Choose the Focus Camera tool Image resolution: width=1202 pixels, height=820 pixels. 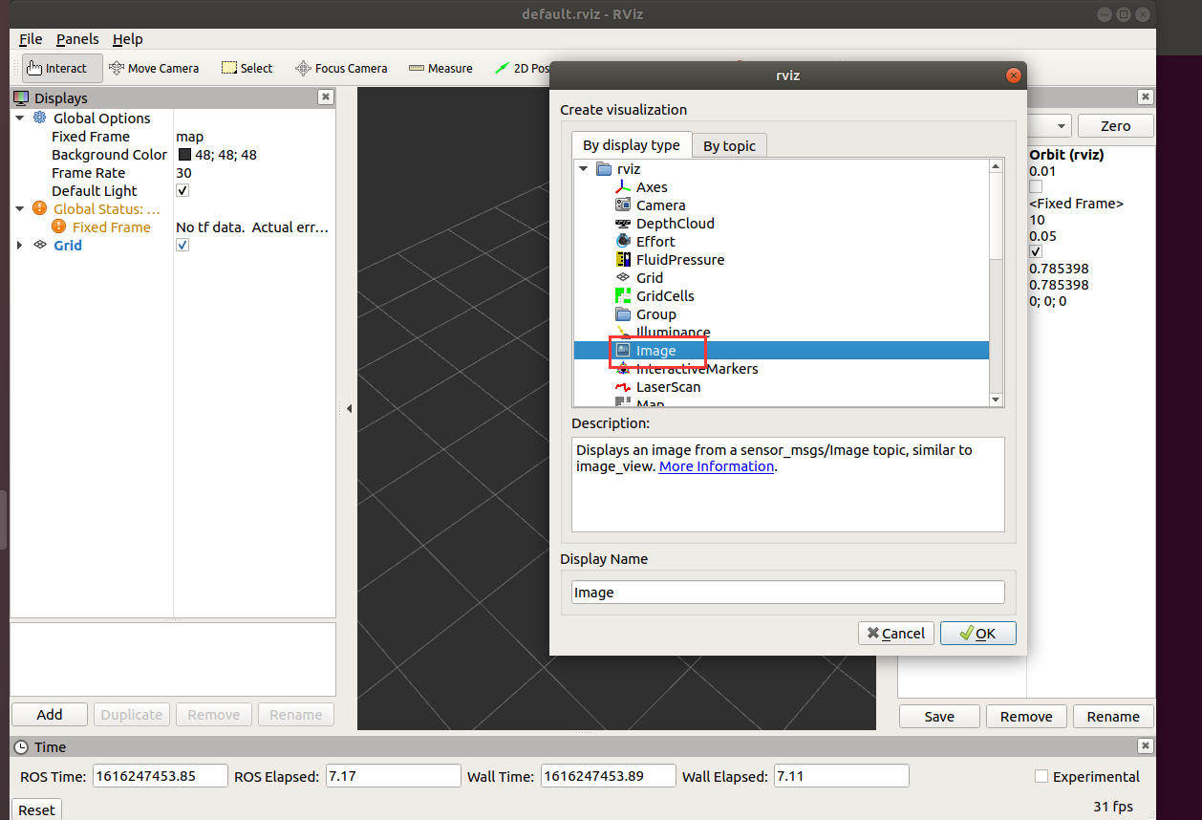341,68
